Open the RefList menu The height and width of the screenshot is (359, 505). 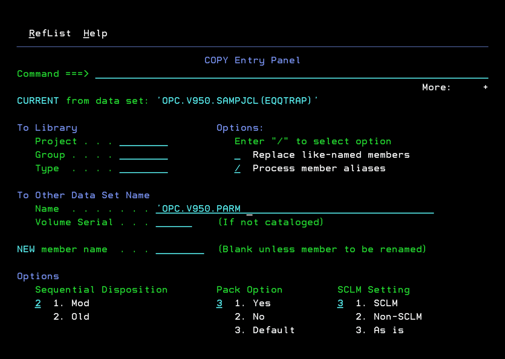50,34
